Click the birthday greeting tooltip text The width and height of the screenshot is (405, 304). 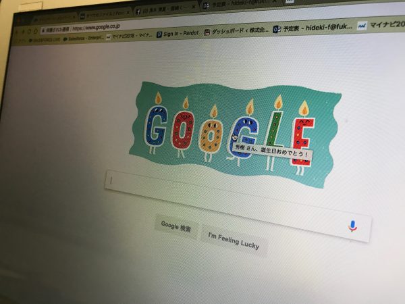coord(272,151)
